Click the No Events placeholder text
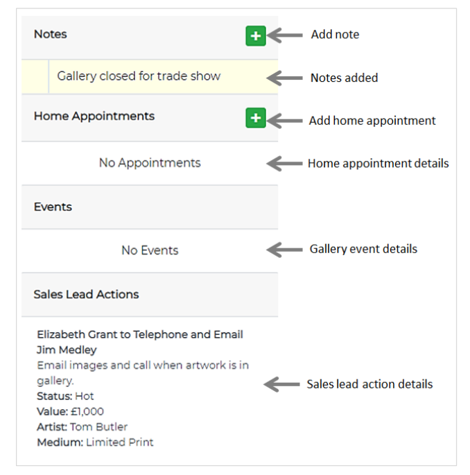The width and height of the screenshot is (470, 475). pyautogui.click(x=150, y=250)
